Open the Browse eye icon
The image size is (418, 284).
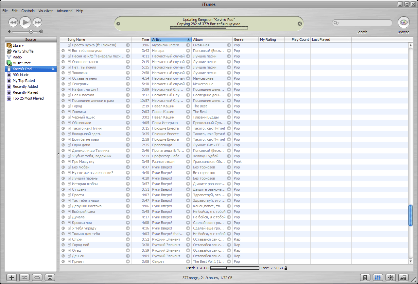coord(404,23)
